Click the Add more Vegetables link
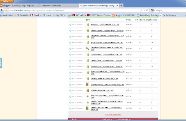 [x=113, y=115]
